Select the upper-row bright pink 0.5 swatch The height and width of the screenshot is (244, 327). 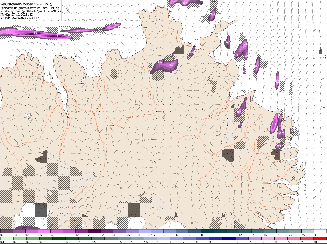(x=44, y=231)
